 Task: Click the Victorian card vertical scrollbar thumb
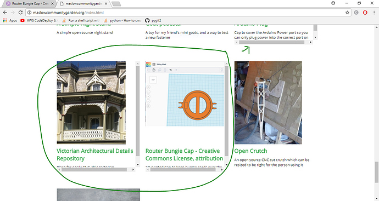pyautogui.click(x=138, y=111)
